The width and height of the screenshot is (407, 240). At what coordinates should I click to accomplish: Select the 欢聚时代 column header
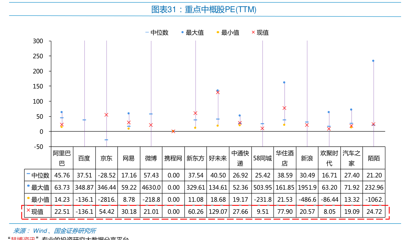click(329, 158)
